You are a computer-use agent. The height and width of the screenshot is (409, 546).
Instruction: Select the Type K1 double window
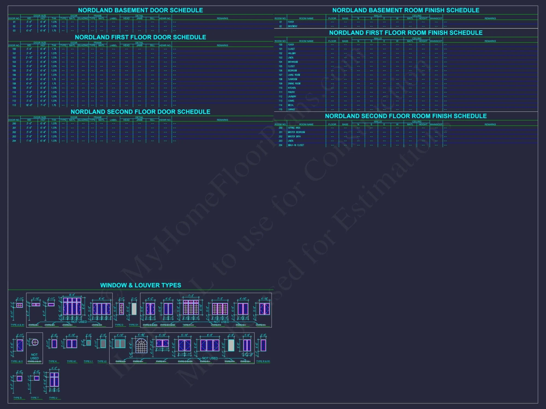coord(72,344)
